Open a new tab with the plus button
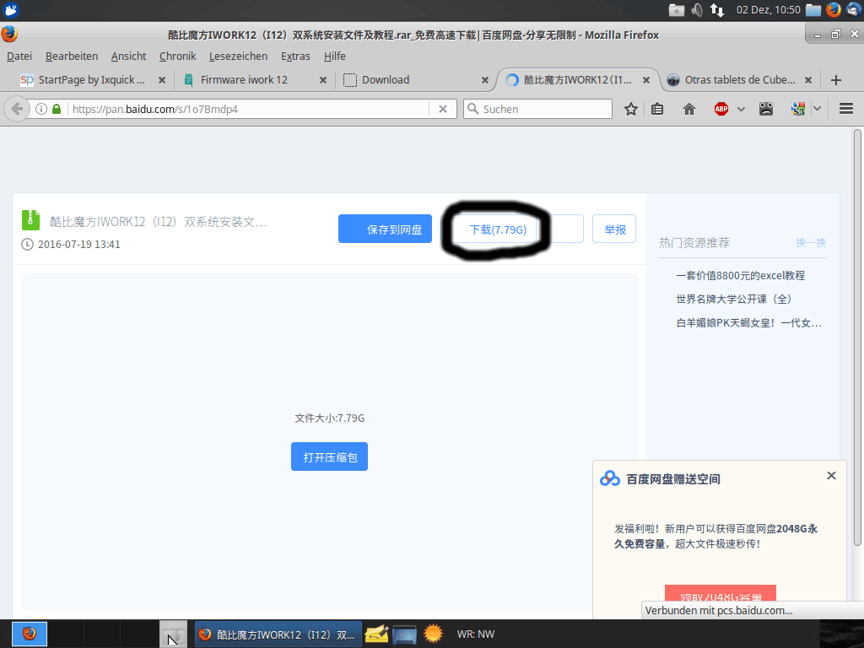Viewport: 864px width, 648px height. point(836,80)
